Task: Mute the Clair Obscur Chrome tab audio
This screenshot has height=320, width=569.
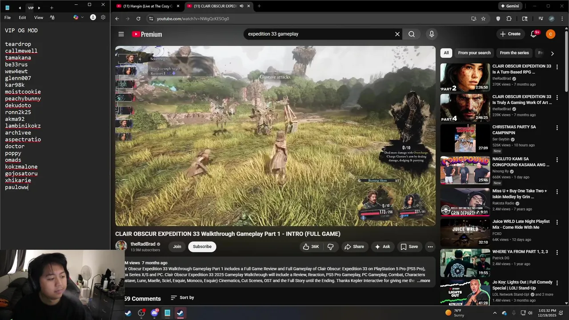Action: tap(241, 6)
